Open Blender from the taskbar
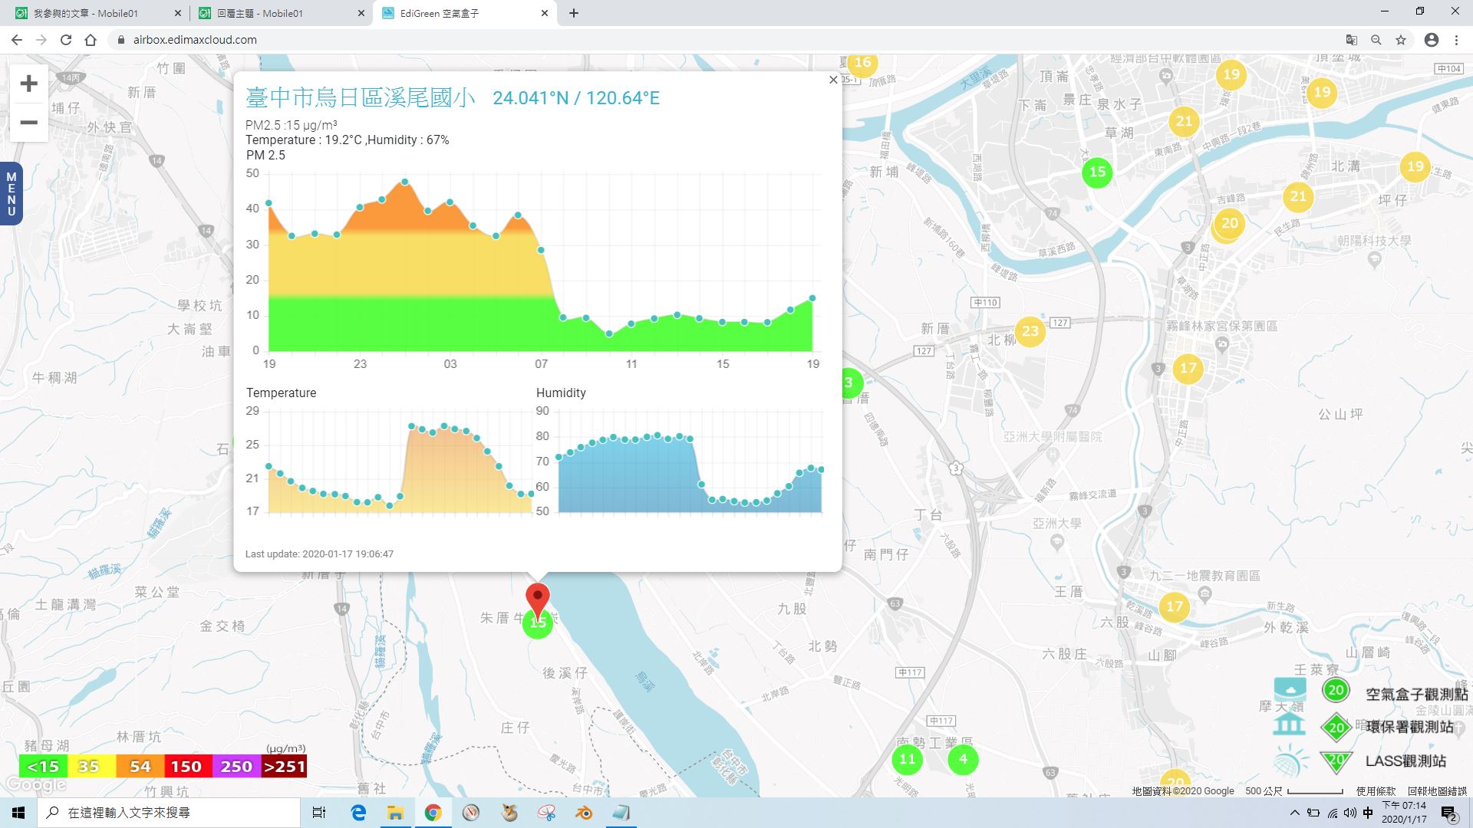Screen dimensions: 1473x828 tap(584, 813)
